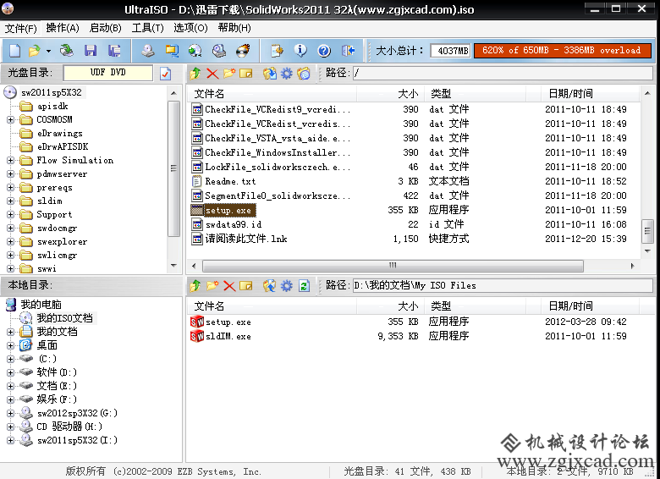Expand the Flow Simulation folder node
The height and width of the screenshot is (479, 660).
pos(10,161)
